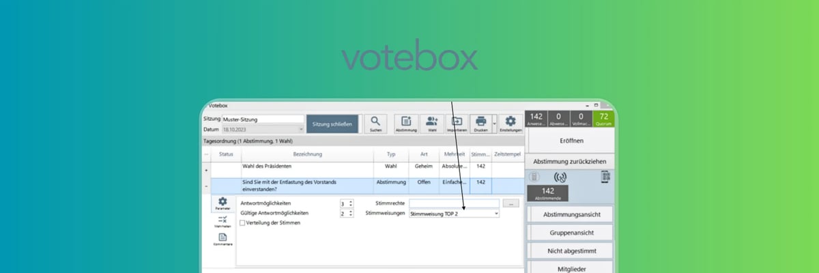Click the Stimmrechte browse (...) button
Viewport: 819px width, 273px height.
click(x=511, y=203)
